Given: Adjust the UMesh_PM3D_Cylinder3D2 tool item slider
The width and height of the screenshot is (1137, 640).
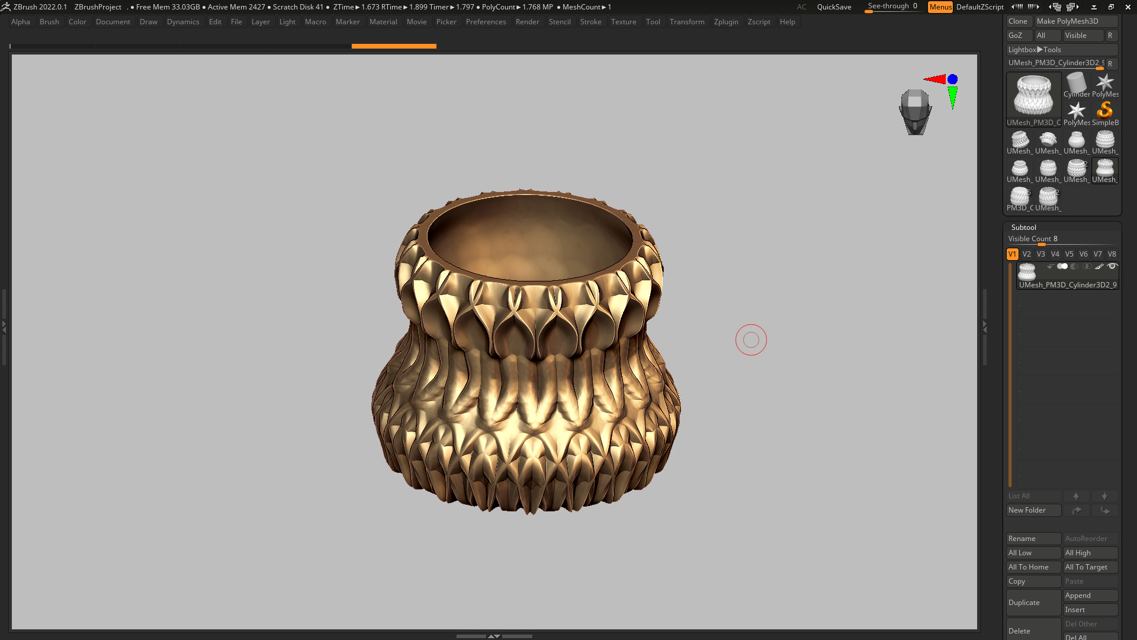Looking at the screenshot, I should [1056, 63].
